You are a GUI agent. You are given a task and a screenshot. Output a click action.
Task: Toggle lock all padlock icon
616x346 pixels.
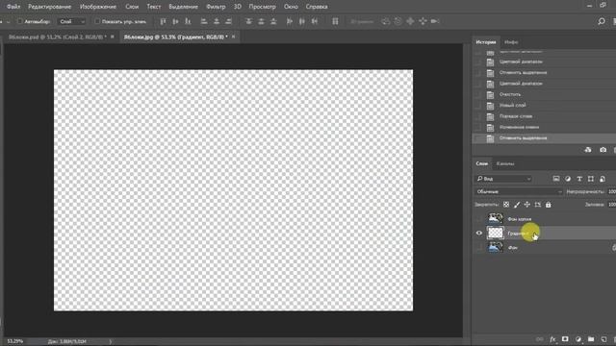point(548,205)
